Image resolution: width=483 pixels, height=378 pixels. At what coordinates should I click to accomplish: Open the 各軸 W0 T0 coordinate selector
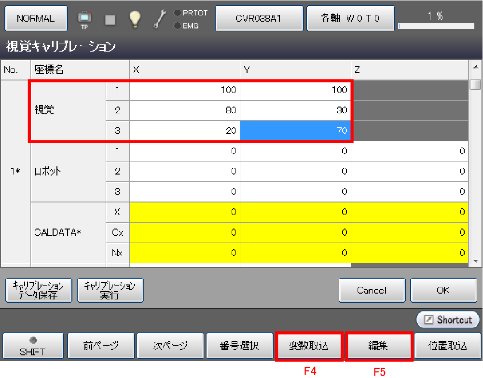tap(351, 18)
